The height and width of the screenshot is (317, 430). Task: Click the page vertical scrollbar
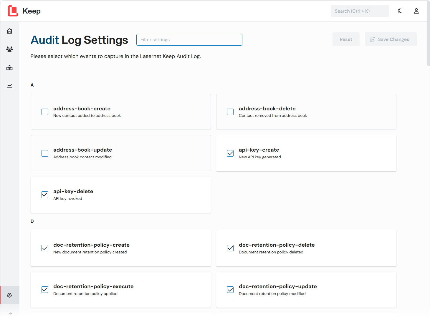(x=428, y=33)
